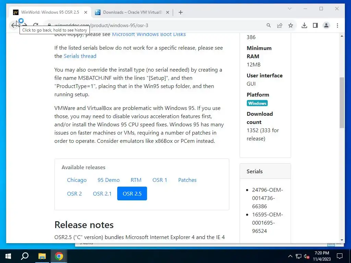Open the Windows Start menu
This screenshot has width=351, height=263.
(x=8, y=256)
